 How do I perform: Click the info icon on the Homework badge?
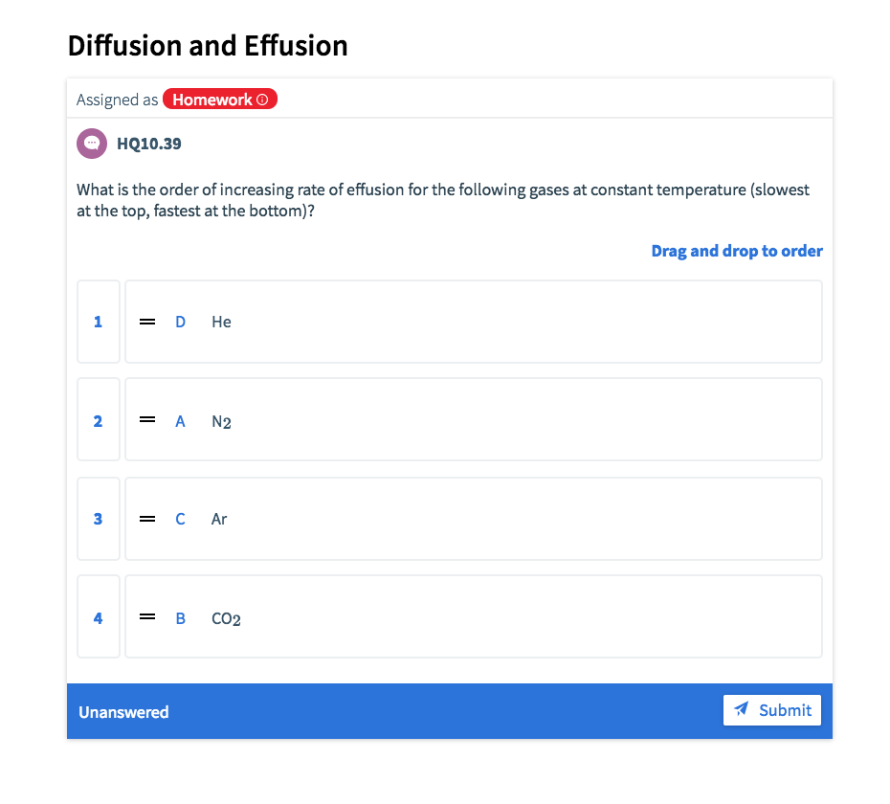point(262,99)
